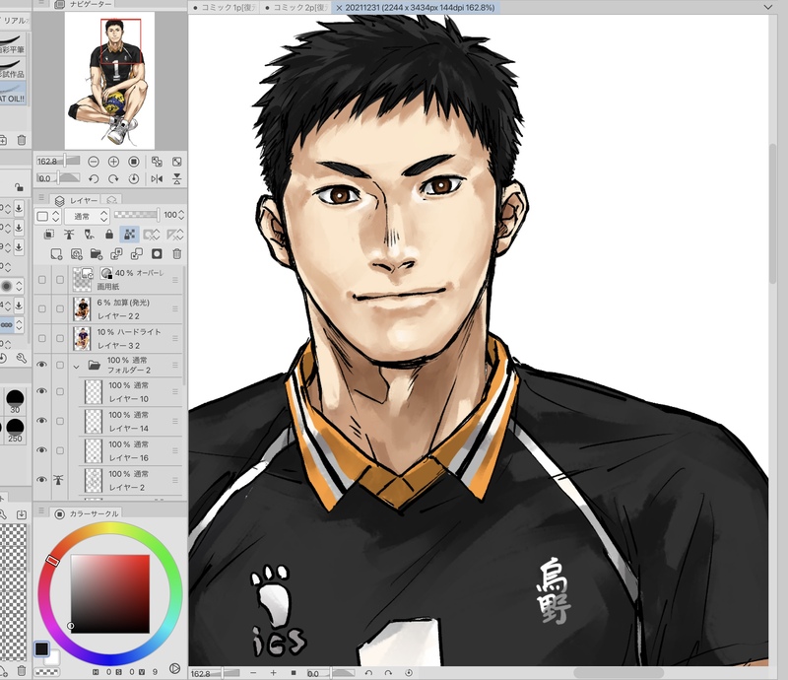The image size is (788, 680).
Task: Create new raster layer icon
Action: coord(56,254)
